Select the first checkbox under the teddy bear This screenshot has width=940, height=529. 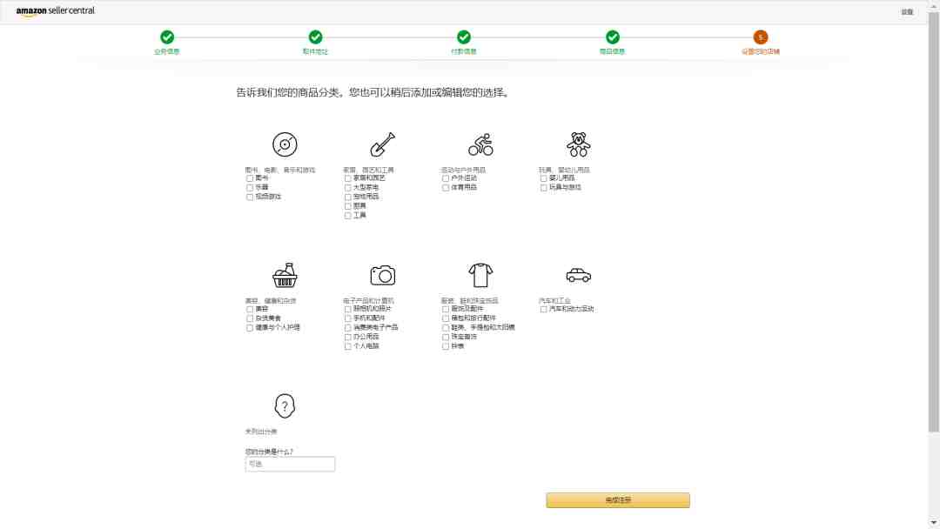click(544, 178)
